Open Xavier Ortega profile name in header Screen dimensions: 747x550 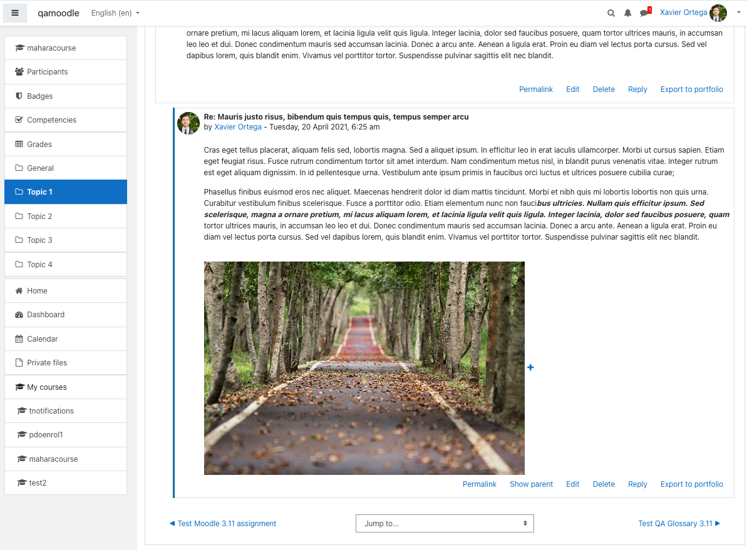click(x=683, y=13)
